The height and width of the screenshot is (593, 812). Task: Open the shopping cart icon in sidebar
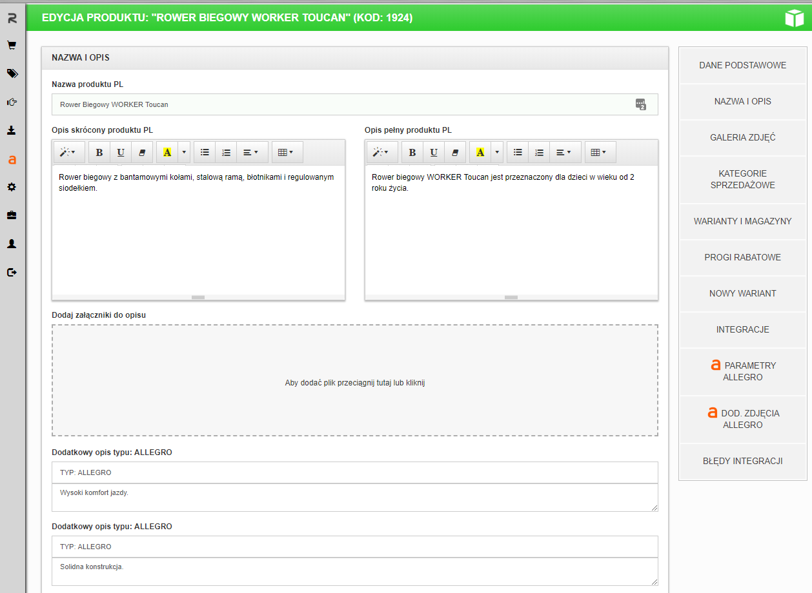point(12,46)
